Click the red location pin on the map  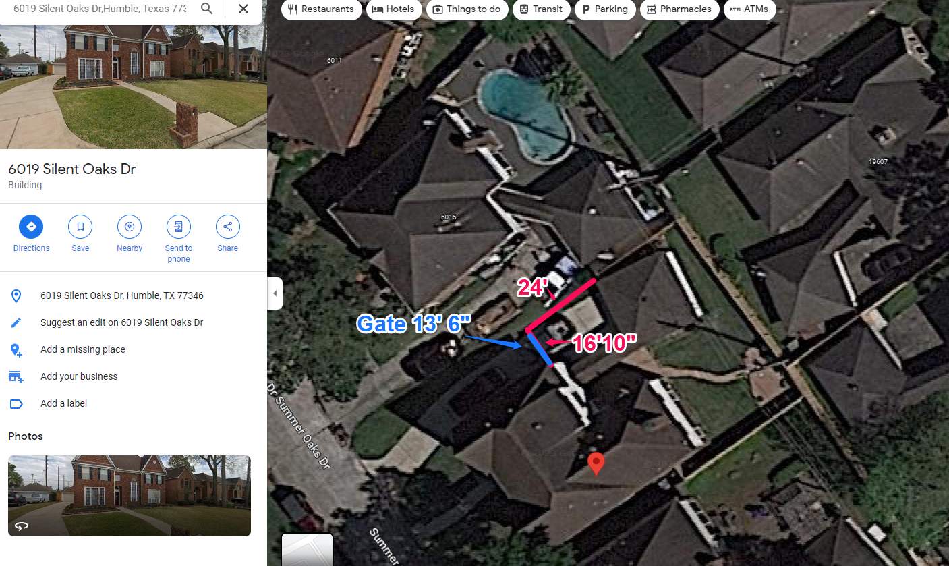tap(596, 463)
